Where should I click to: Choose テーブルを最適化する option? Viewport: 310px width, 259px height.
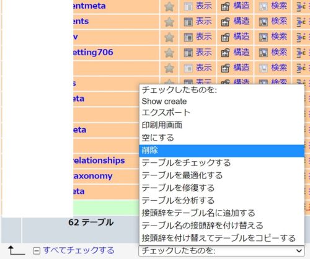coord(182,175)
